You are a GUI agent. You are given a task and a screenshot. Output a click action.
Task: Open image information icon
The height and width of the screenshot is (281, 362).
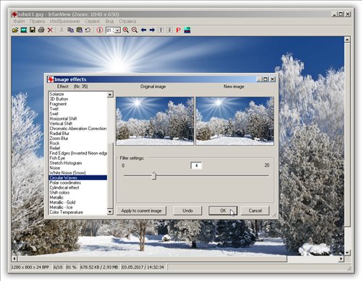point(100,30)
